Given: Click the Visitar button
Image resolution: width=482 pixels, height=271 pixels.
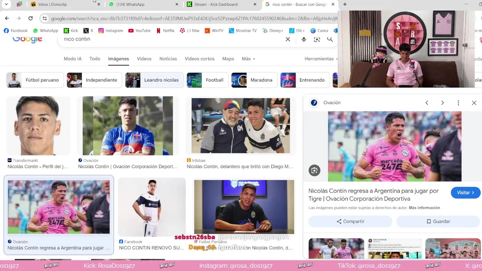Looking at the screenshot, I should (465, 193).
